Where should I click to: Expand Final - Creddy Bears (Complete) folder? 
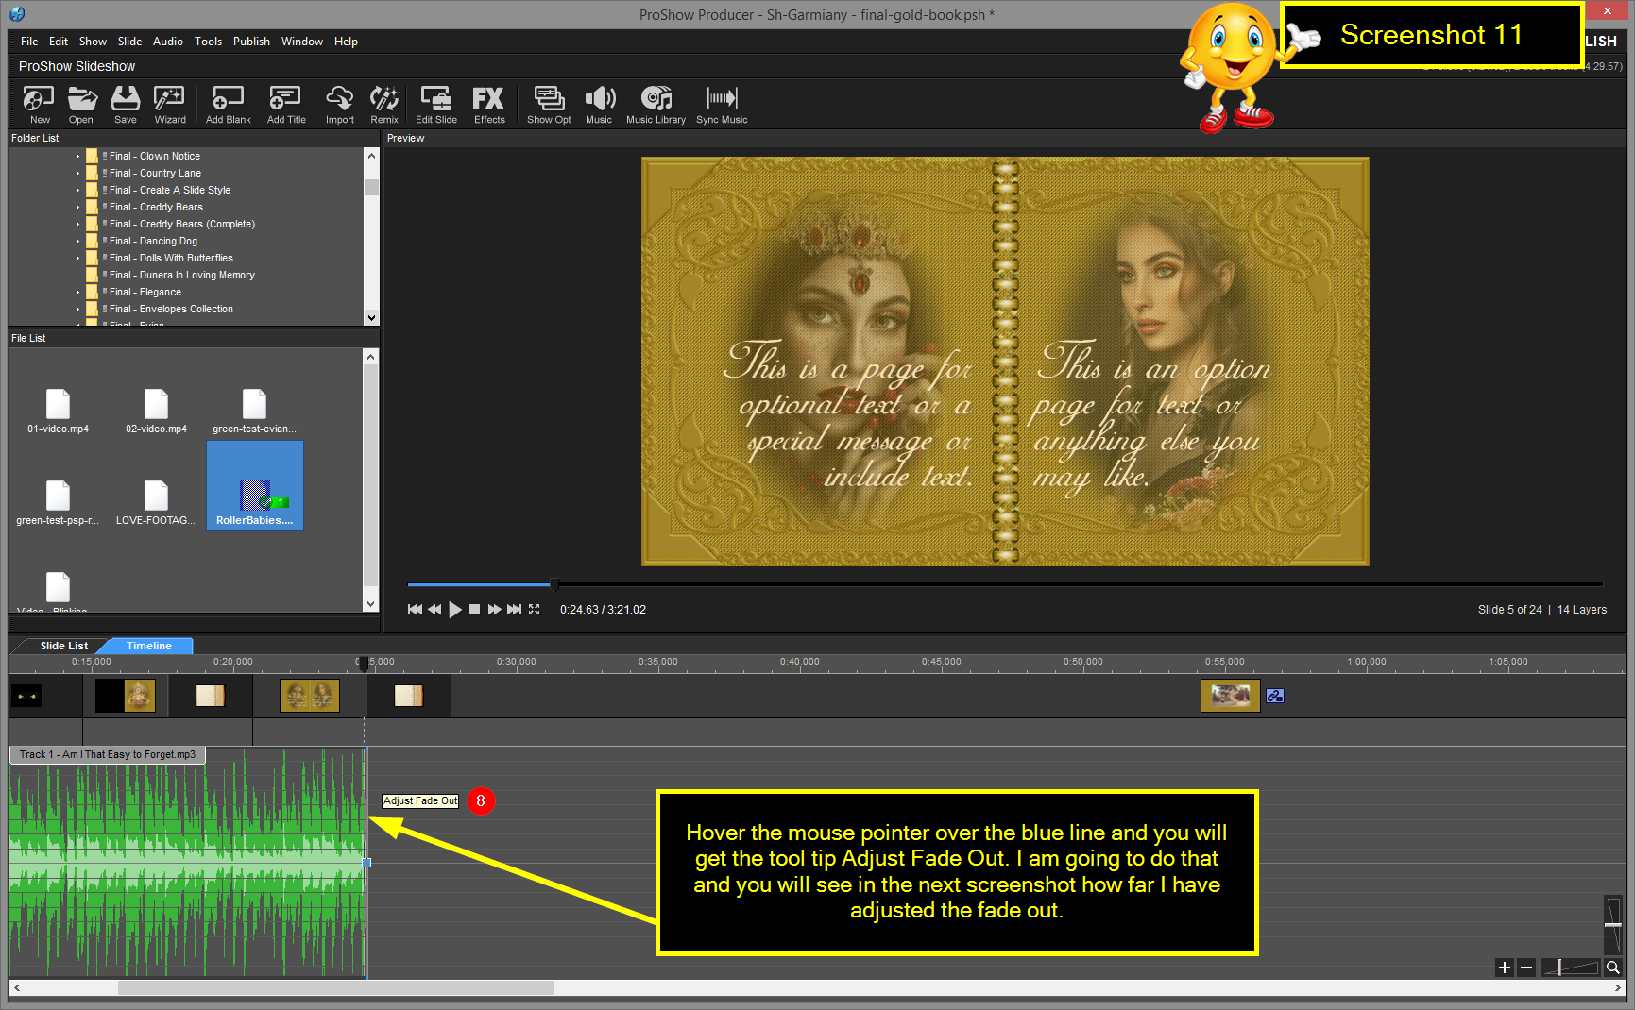pyautogui.click(x=77, y=224)
